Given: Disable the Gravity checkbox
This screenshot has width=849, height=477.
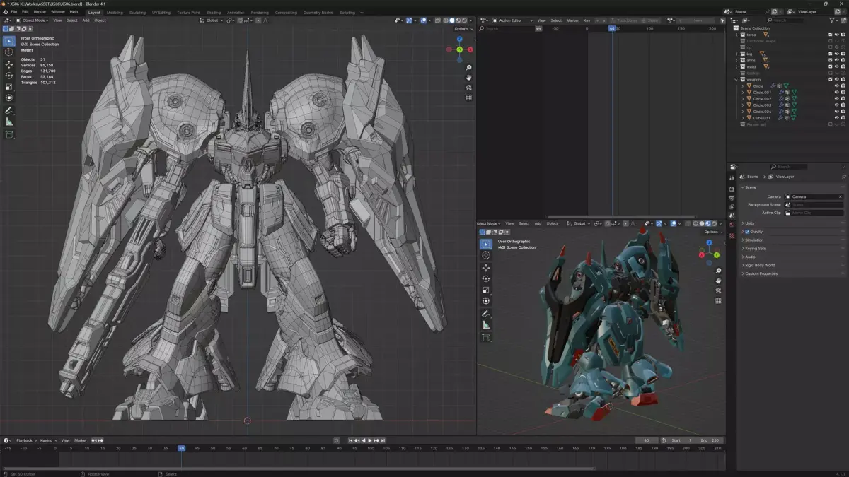Looking at the screenshot, I should pyautogui.click(x=747, y=232).
